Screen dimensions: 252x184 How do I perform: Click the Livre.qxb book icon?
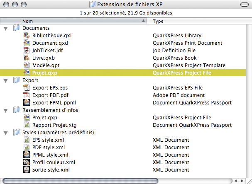(x=27, y=58)
